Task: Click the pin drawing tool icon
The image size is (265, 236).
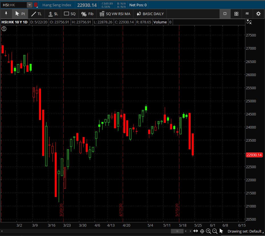Action: tap(6, 14)
